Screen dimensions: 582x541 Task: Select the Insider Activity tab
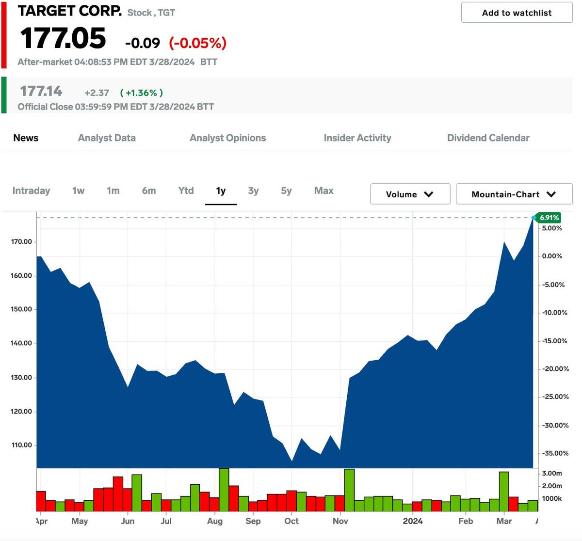[357, 138]
